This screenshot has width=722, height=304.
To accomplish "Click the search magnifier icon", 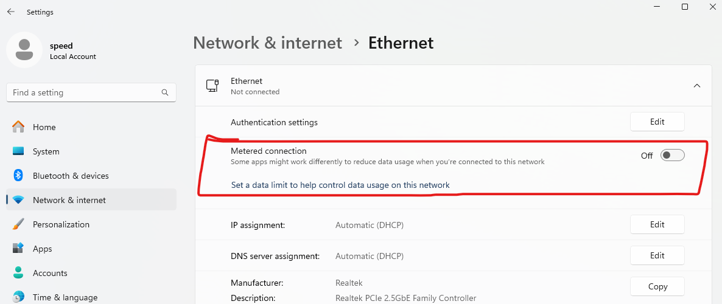I will click(x=165, y=93).
